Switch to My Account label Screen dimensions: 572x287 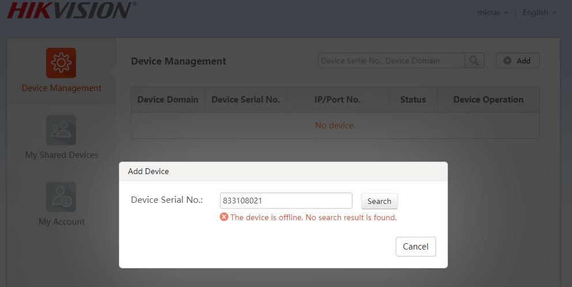pyautogui.click(x=62, y=222)
